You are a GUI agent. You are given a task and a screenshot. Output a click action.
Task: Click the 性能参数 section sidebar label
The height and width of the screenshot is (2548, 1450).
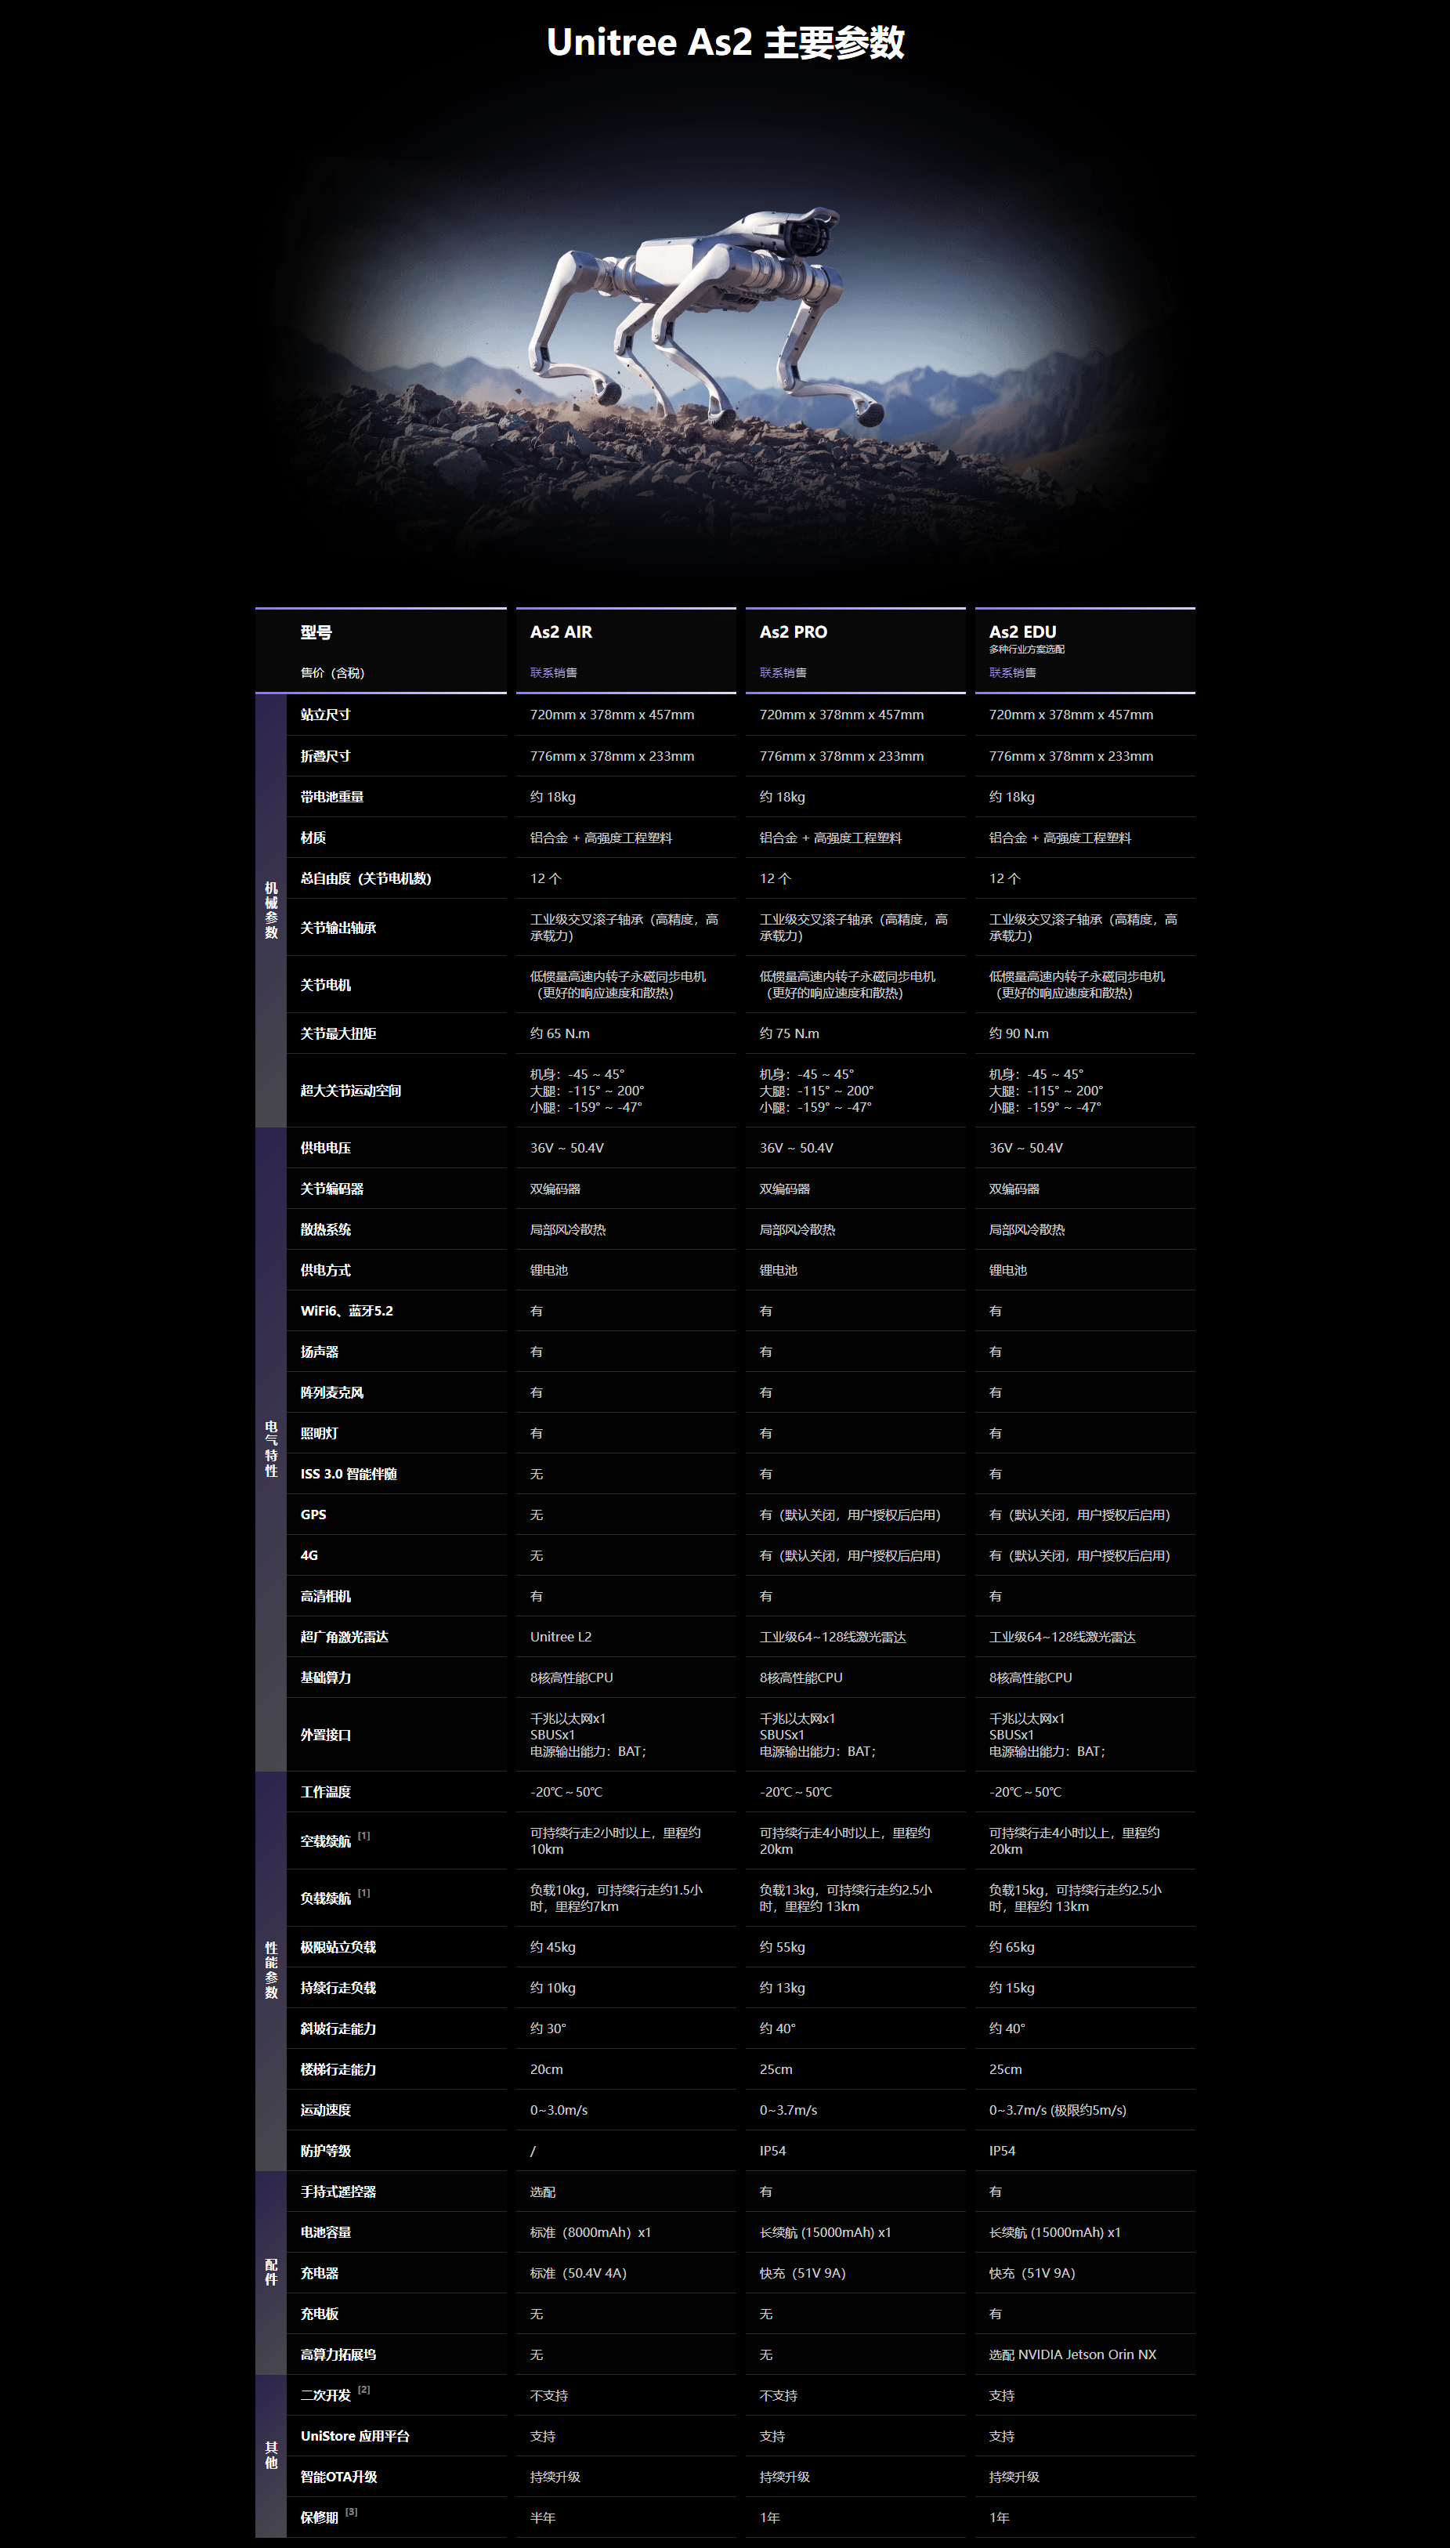click(271, 1969)
